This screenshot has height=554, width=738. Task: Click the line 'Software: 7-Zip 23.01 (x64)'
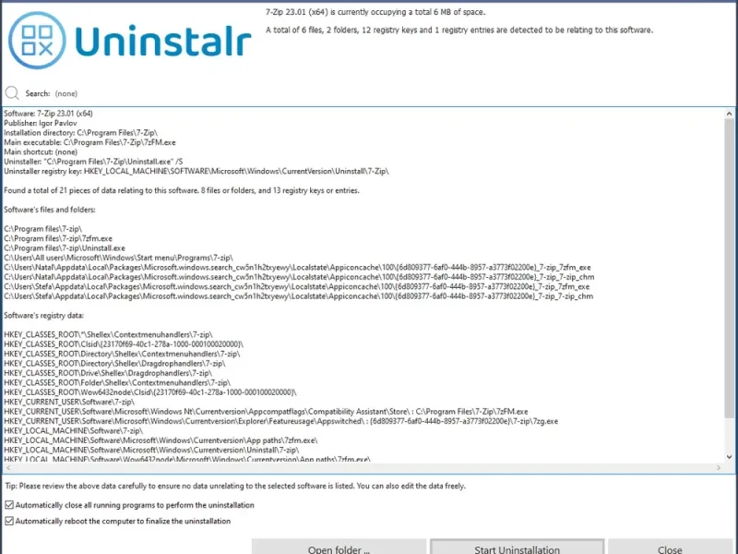point(49,114)
